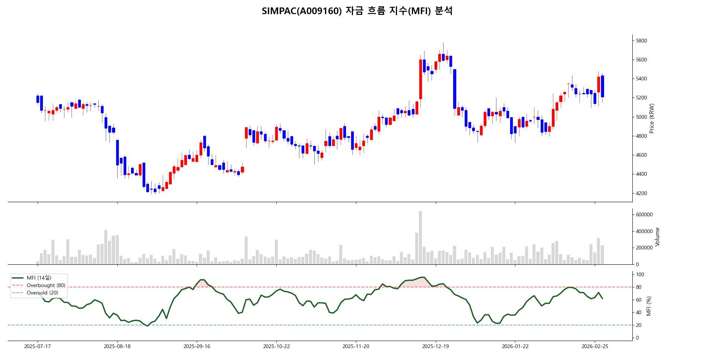Click the 5600 price tick label

(x=642, y=60)
